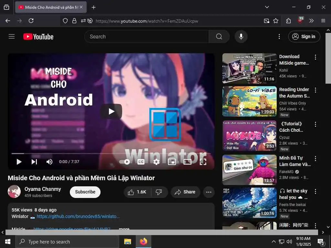The width and height of the screenshot is (331, 248).
Task: Open Download MiSide game video thumbnail
Action: coord(249,68)
